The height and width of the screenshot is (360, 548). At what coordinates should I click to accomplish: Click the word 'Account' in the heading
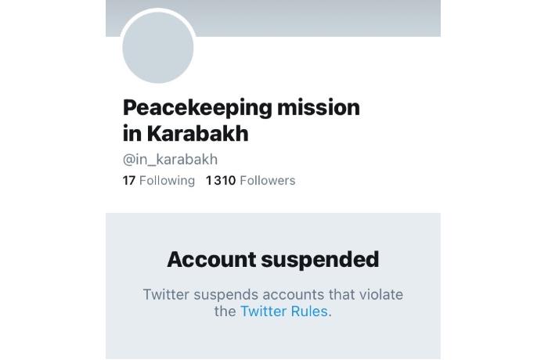212,259
